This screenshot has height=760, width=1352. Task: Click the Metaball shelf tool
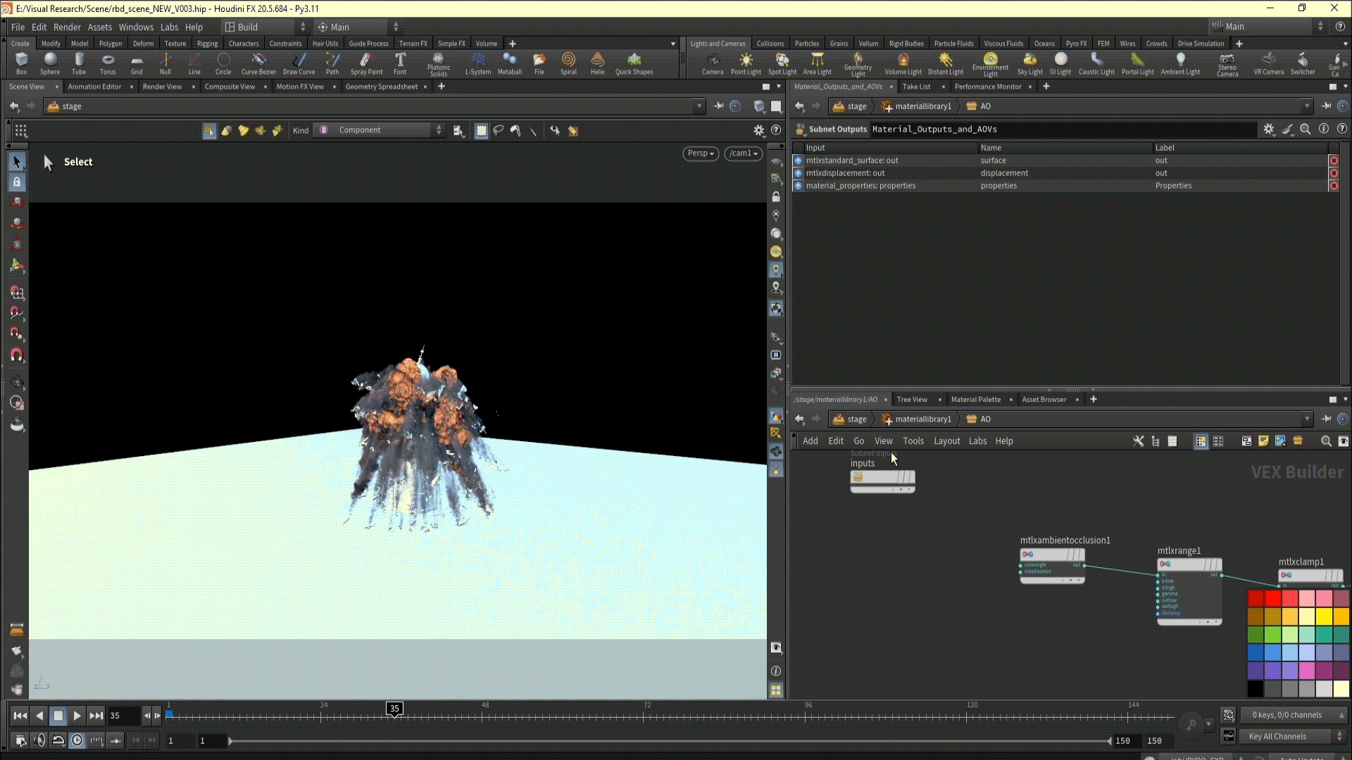[509, 63]
